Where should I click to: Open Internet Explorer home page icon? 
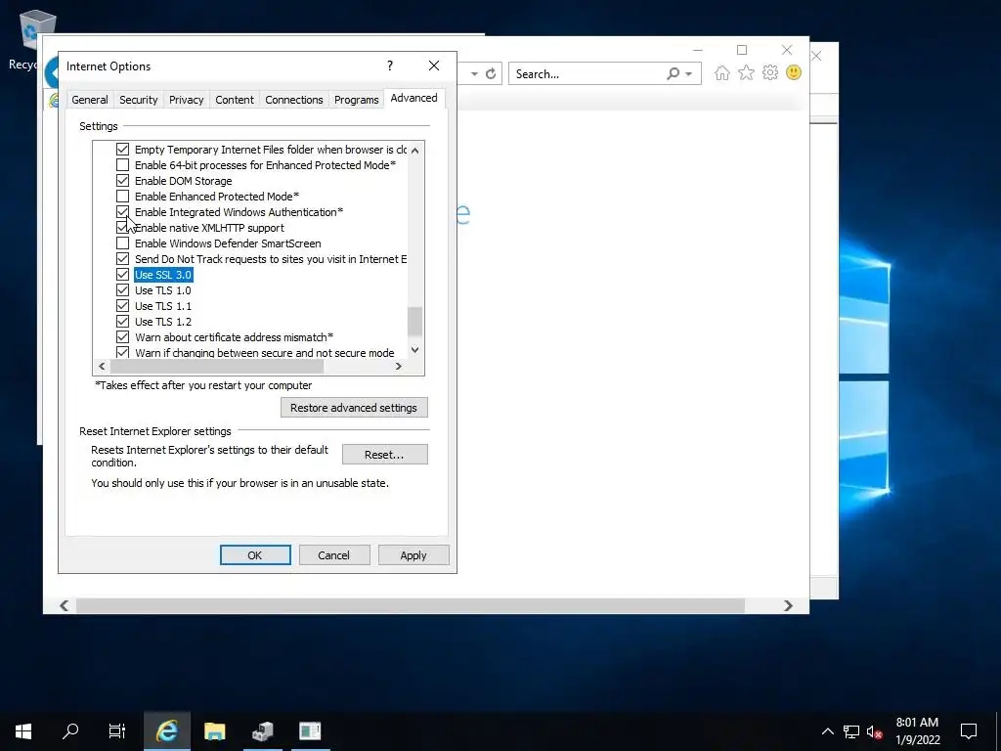[721, 72]
